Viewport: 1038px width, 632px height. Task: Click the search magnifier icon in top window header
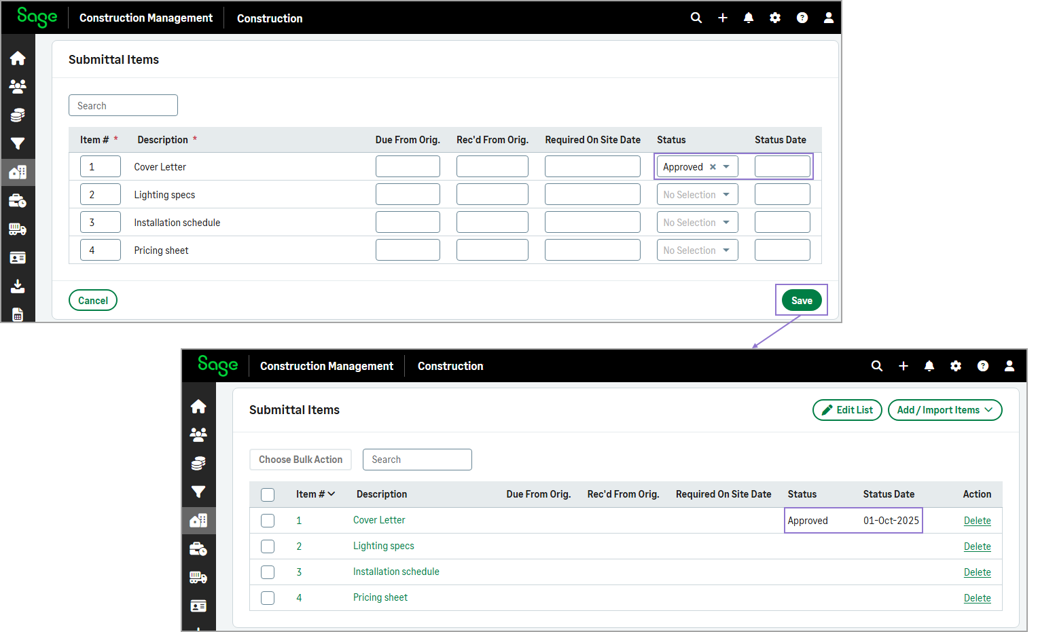(696, 18)
